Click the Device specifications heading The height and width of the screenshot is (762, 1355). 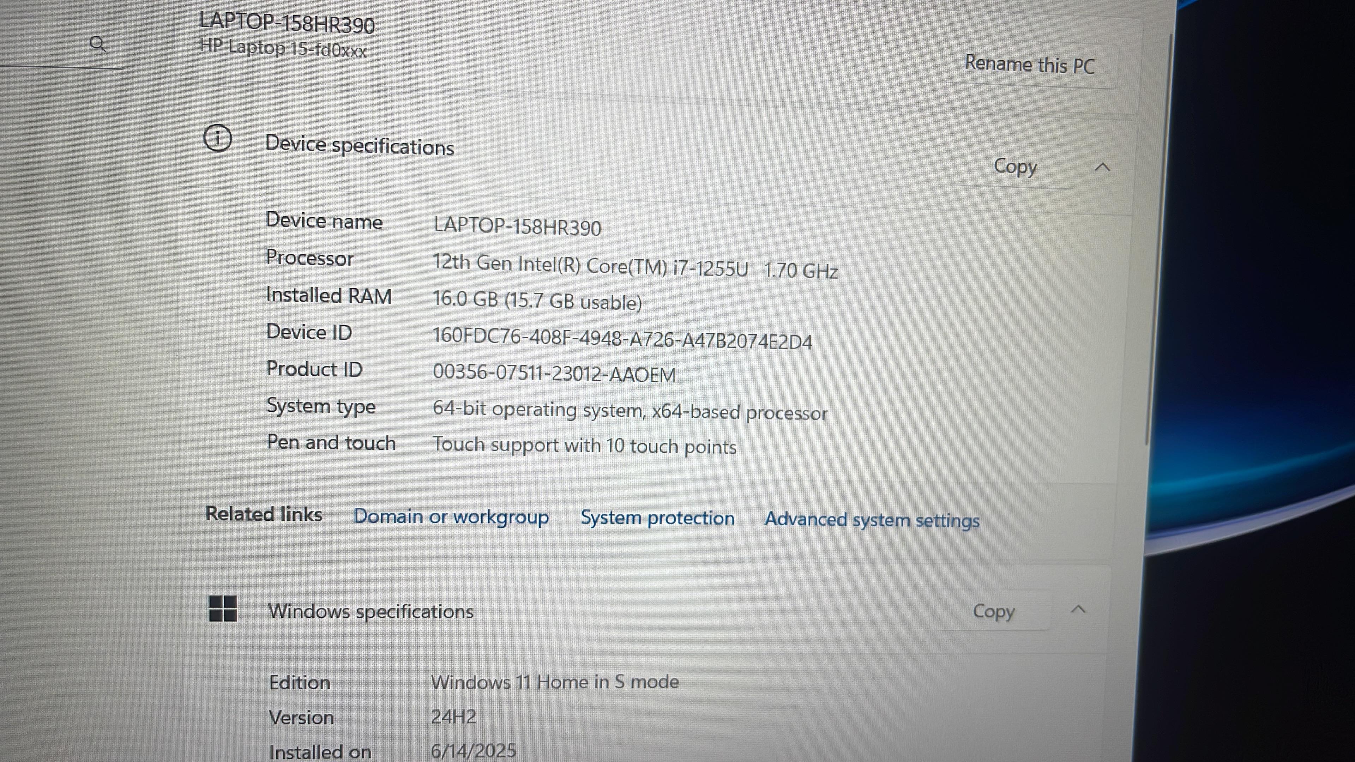click(359, 145)
